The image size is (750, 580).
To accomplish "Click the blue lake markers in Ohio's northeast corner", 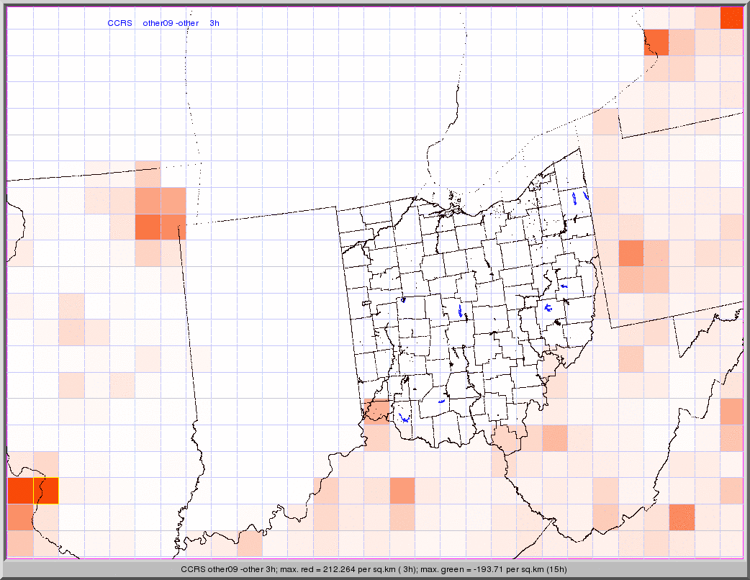I will (x=574, y=197).
